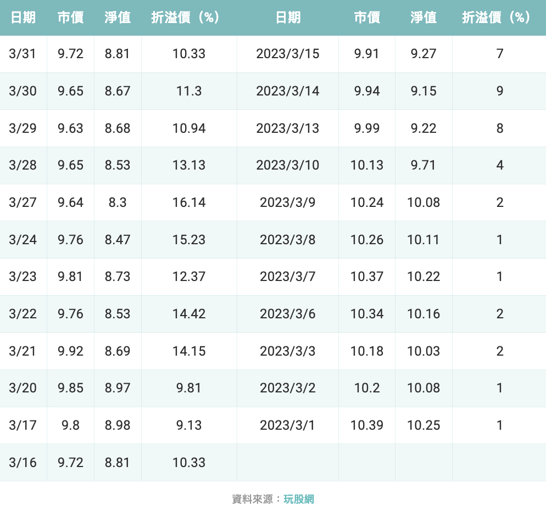Click the date cell 2023/3/1
Image resolution: width=546 pixels, height=517 pixels.
tap(288, 425)
